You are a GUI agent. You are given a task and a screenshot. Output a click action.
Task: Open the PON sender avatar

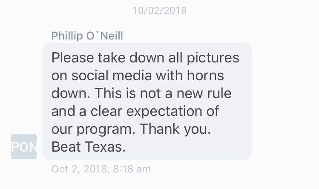coord(24,147)
